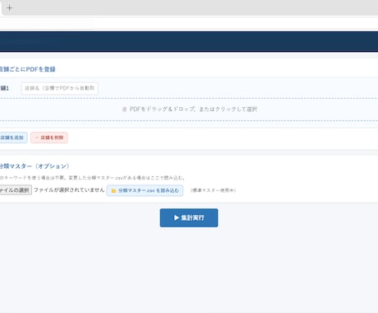The image size is (378, 313).
Task: Click the 分類マスター(オプション) heading
Action: tap(35, 166)
